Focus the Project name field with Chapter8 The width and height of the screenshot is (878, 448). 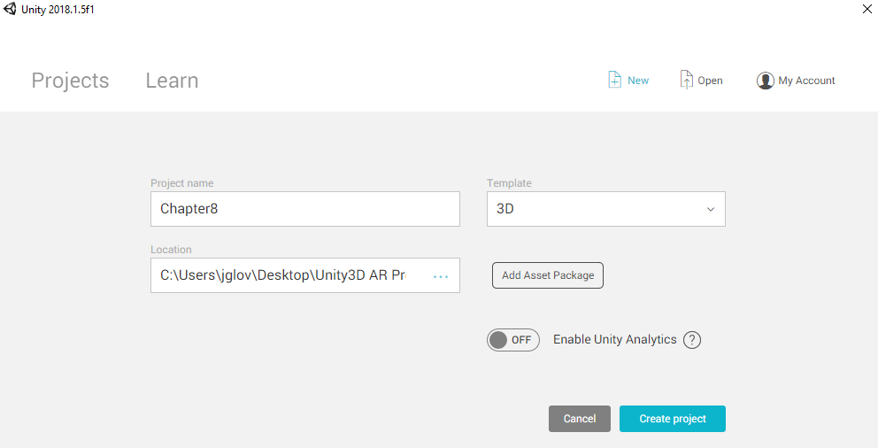[304, 209]
